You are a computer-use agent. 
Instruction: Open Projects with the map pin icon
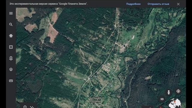[x=11, y=58]
